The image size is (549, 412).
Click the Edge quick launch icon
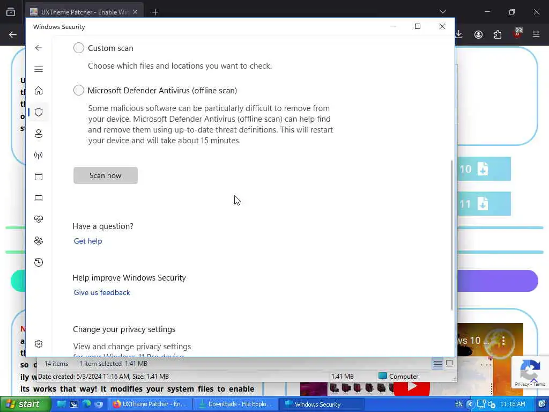[86, 404]
